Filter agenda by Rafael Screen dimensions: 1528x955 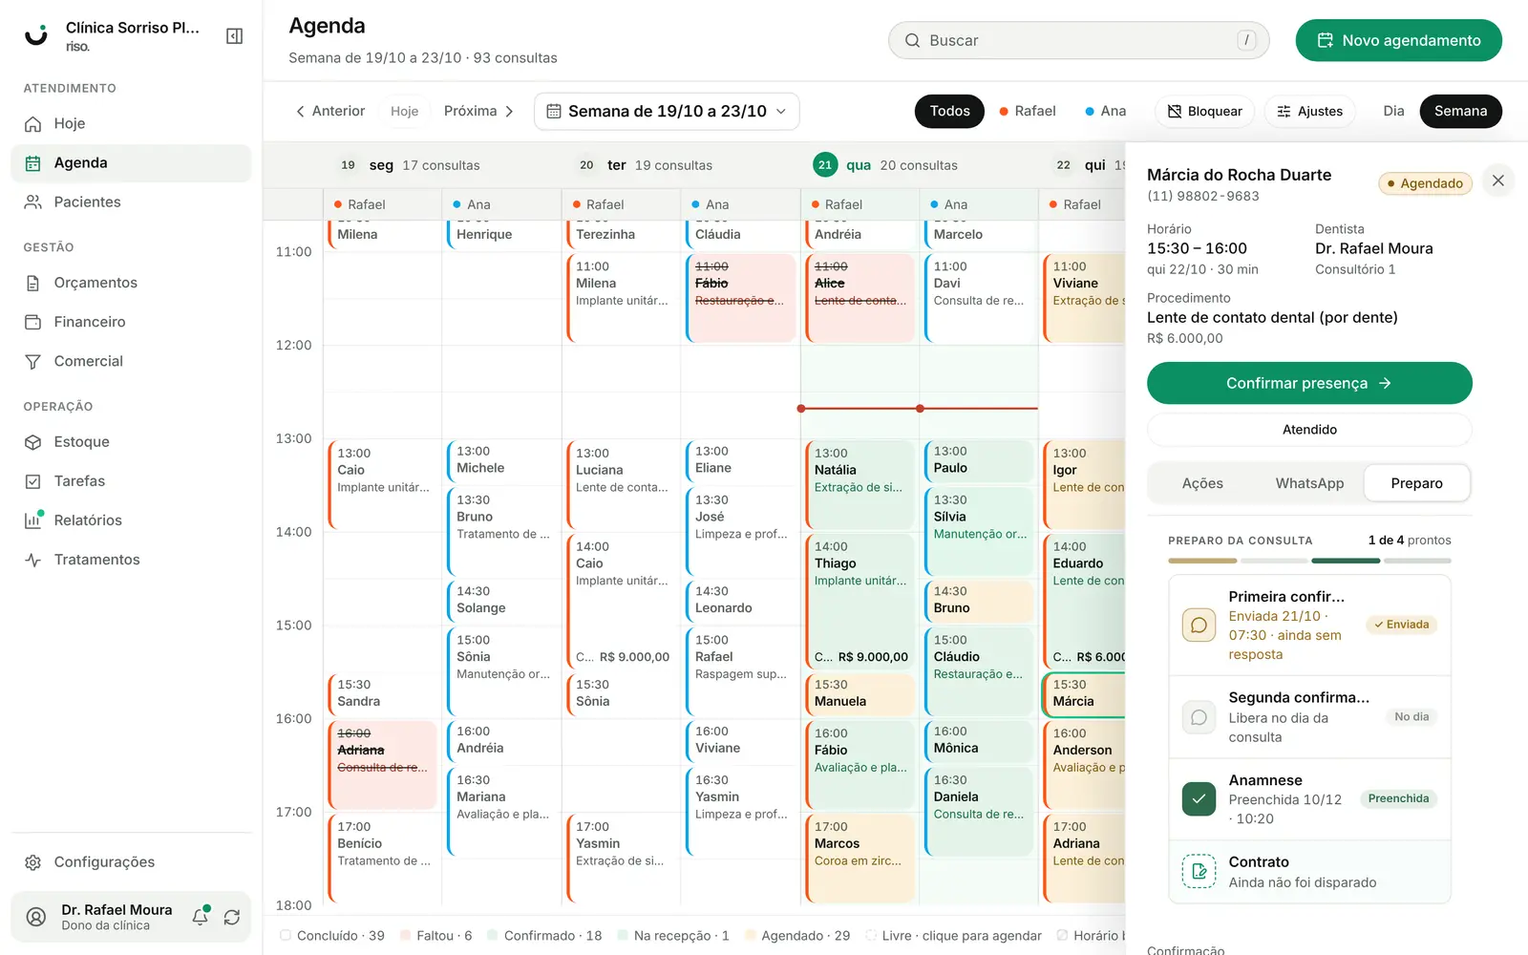pos(1028,112)
